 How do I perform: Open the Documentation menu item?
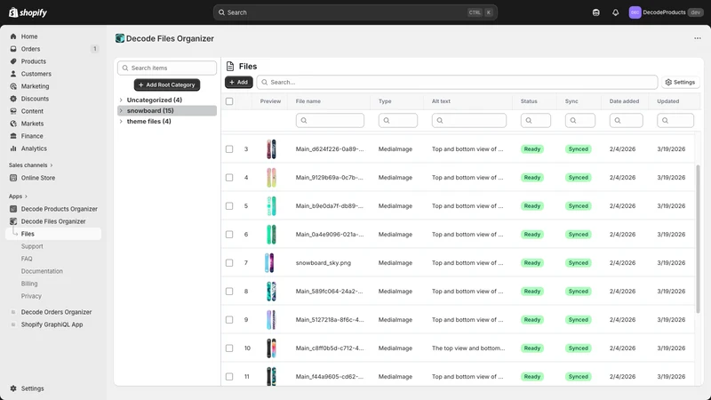coord(42,271)
